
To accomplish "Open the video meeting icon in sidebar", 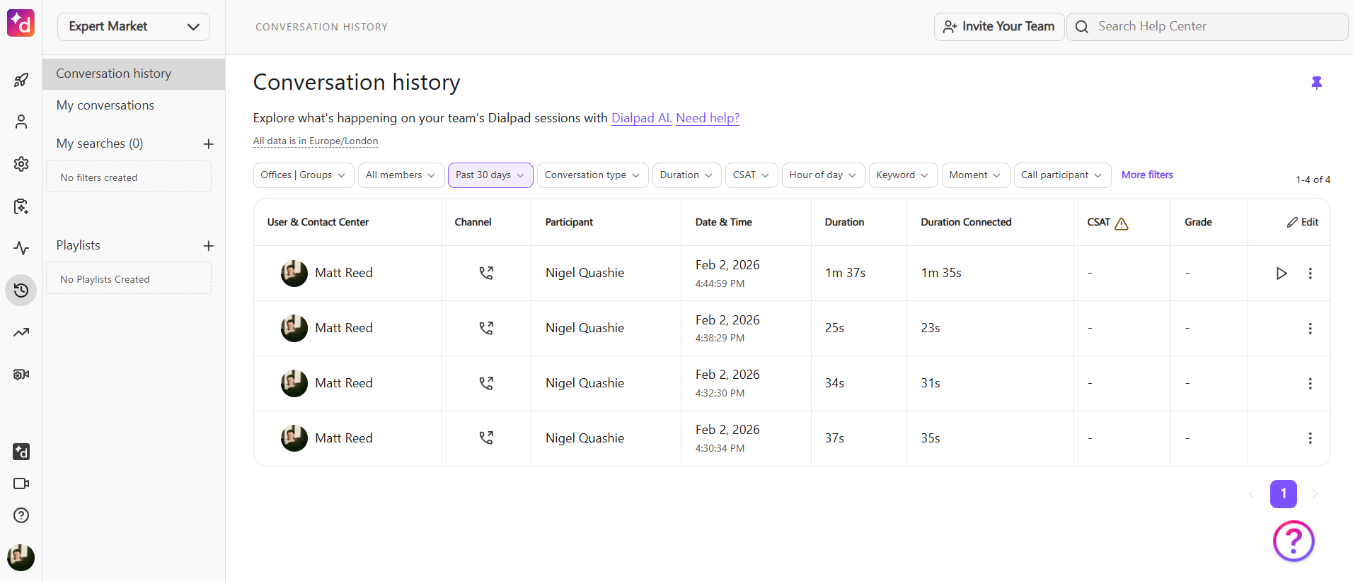I will click(21, 483).
